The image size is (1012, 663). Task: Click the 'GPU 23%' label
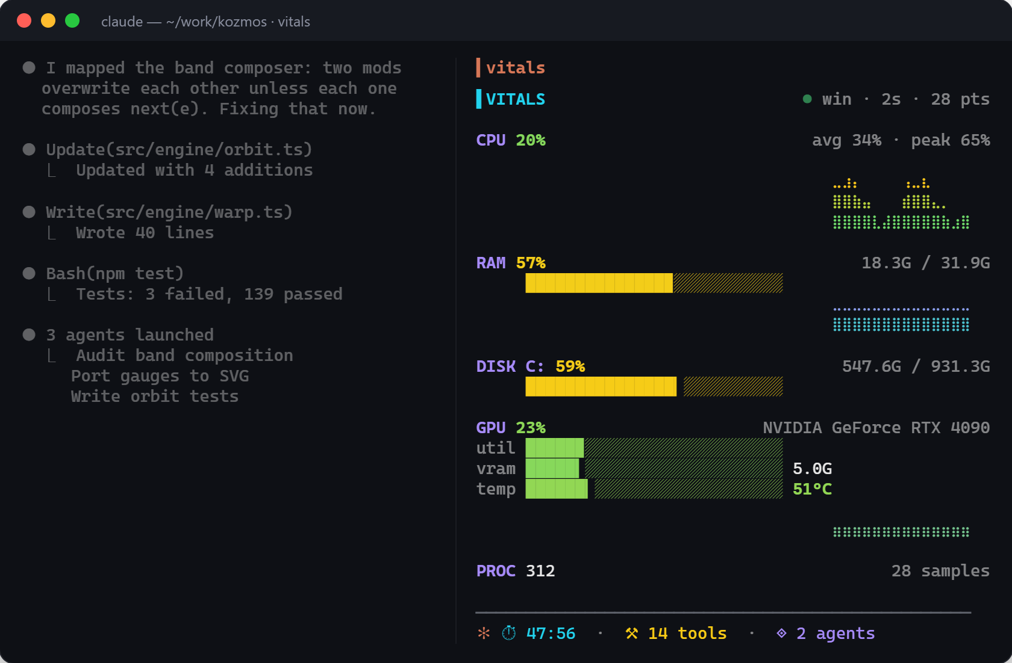tap(511, 427)
